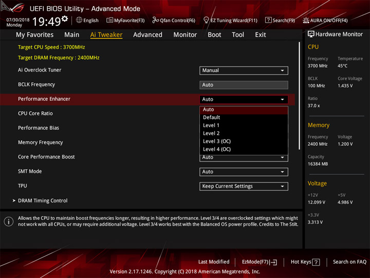Image resolution: width=370 pixels, height=278 pixels.
Task: Open the TPU Keep Current Settings dropdown
Action: (244, 186)
